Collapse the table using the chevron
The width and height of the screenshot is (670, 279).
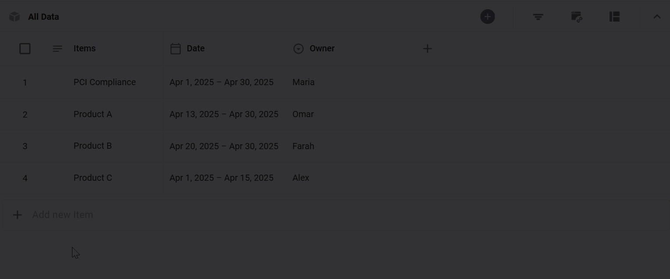point(657,16)
